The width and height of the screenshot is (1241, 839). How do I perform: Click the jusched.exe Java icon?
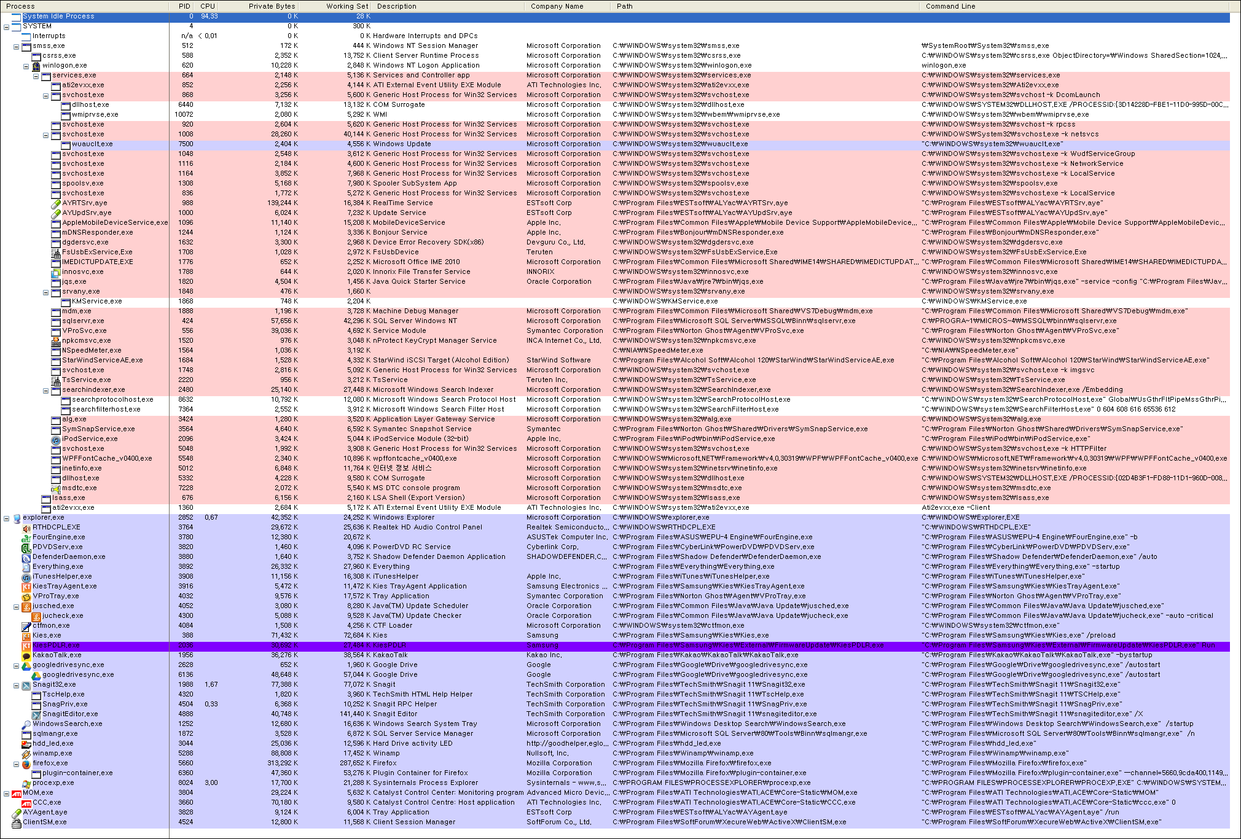pos(26,606)
